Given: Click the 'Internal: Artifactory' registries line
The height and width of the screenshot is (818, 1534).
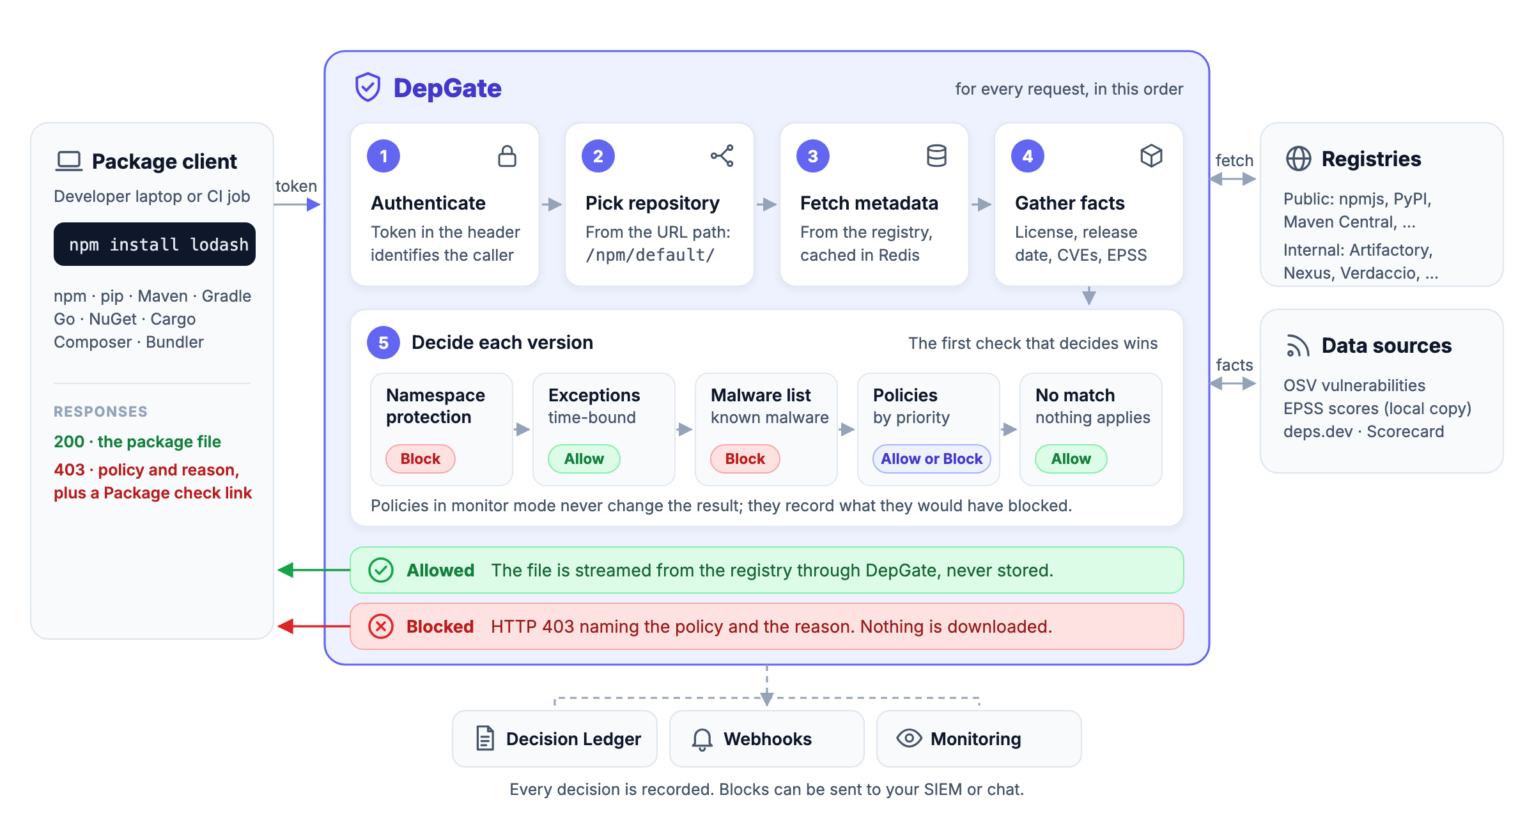Looking at the screenshot, I should point(1358,250).
